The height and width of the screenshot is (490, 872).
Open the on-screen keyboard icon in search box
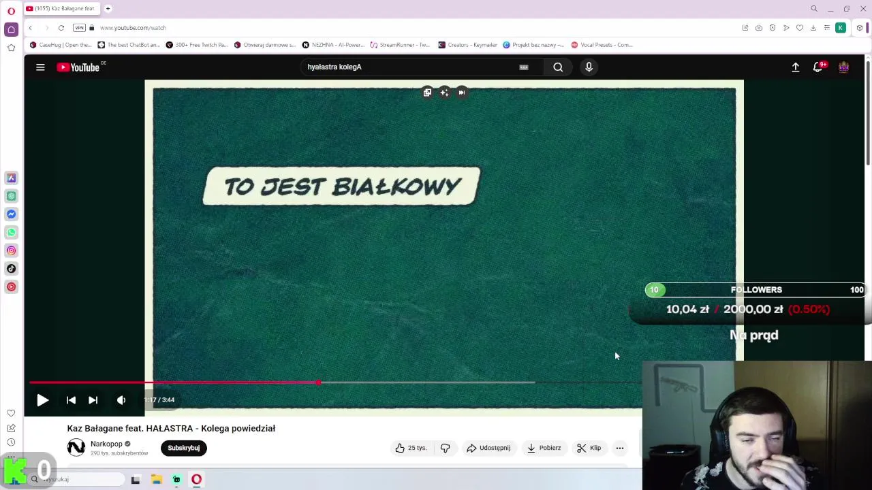(x=523, y=67)
